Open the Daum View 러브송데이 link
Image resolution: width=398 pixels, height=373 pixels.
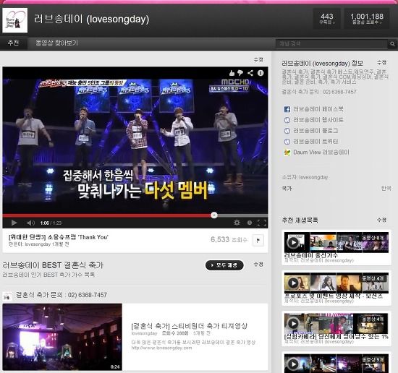click(321, 153)
